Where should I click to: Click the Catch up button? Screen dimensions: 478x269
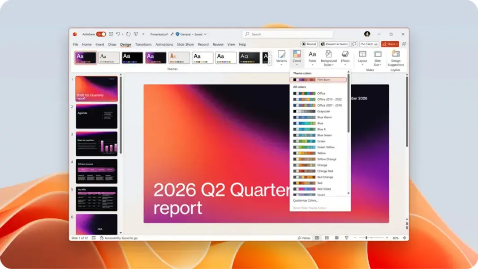click(369, 44)
